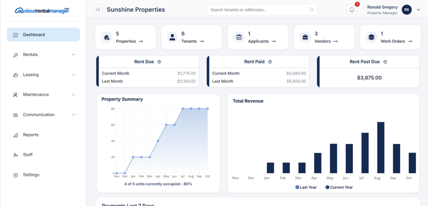Open the Reports menu item
This screenshot has width=428, height=206.
[43, 135]
